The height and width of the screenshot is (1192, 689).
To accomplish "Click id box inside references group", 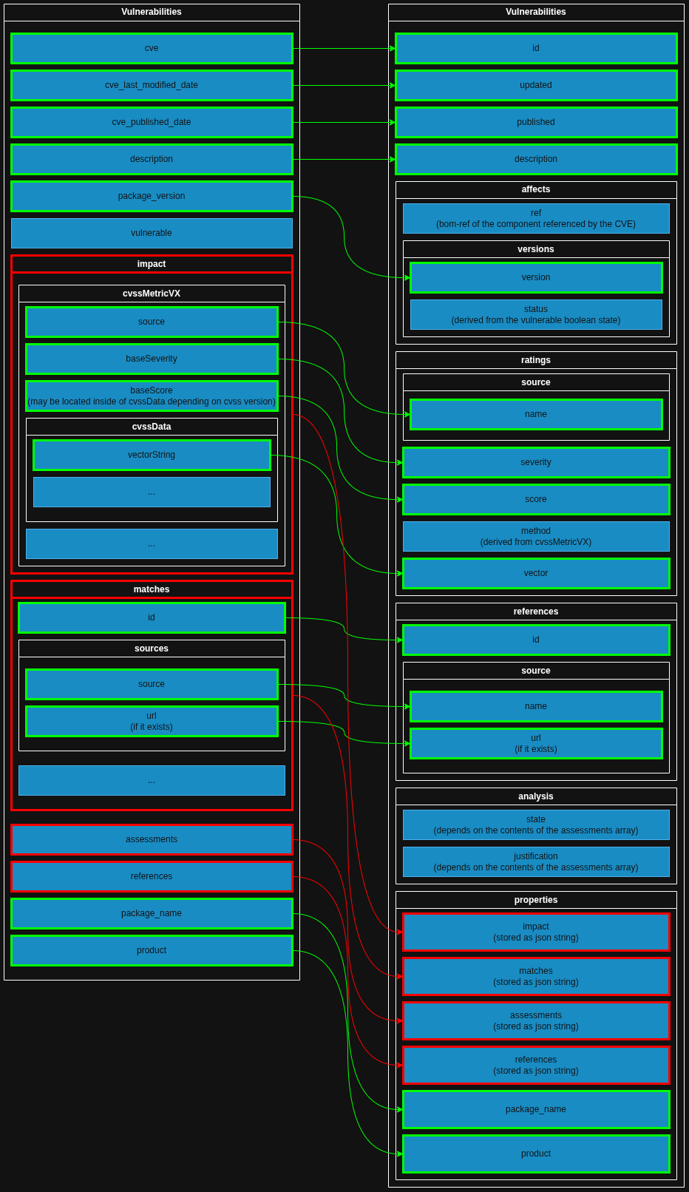I will 536,640.
